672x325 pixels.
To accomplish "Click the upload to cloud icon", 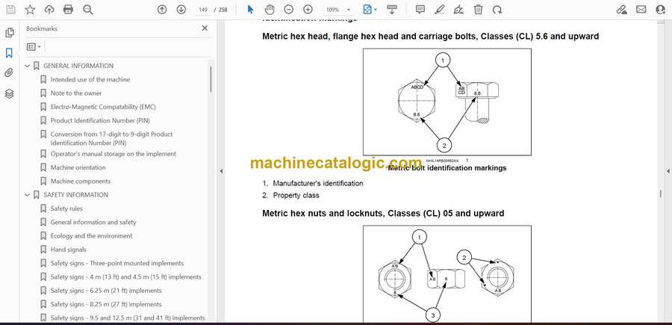I will pos(49,10).
